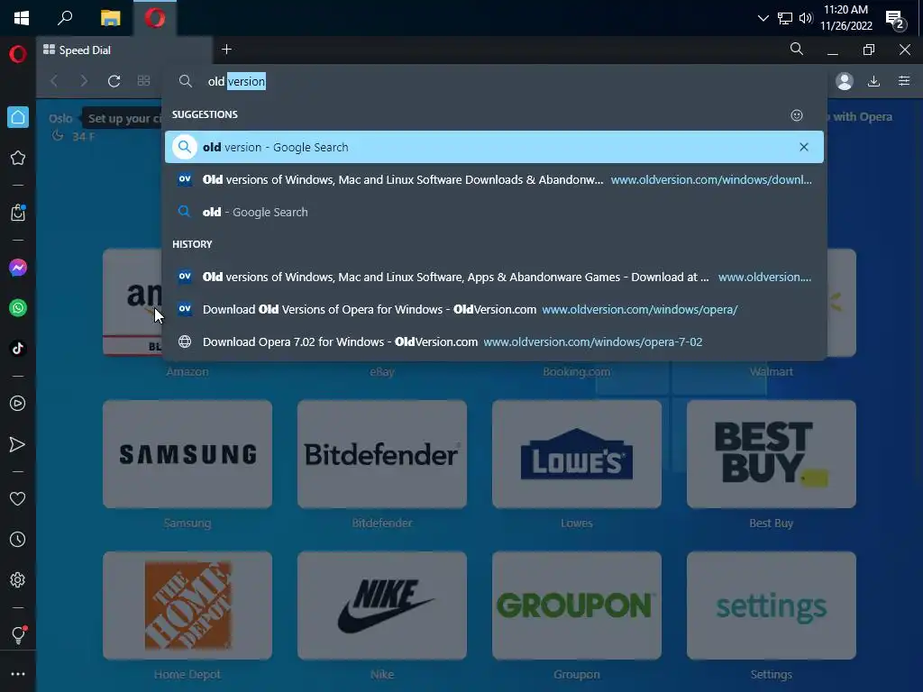The image size is (923, 692).
Task: Open a new tab with plus button
Action: 226,50
